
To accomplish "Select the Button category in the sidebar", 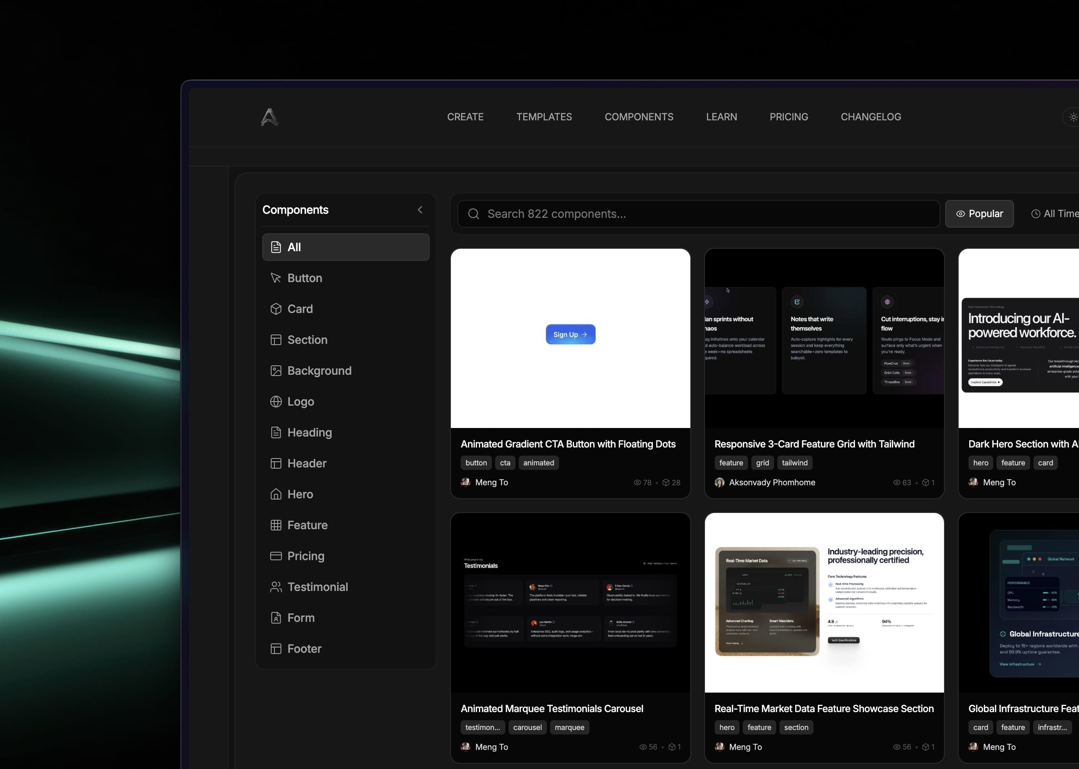I will pos(305,278).
